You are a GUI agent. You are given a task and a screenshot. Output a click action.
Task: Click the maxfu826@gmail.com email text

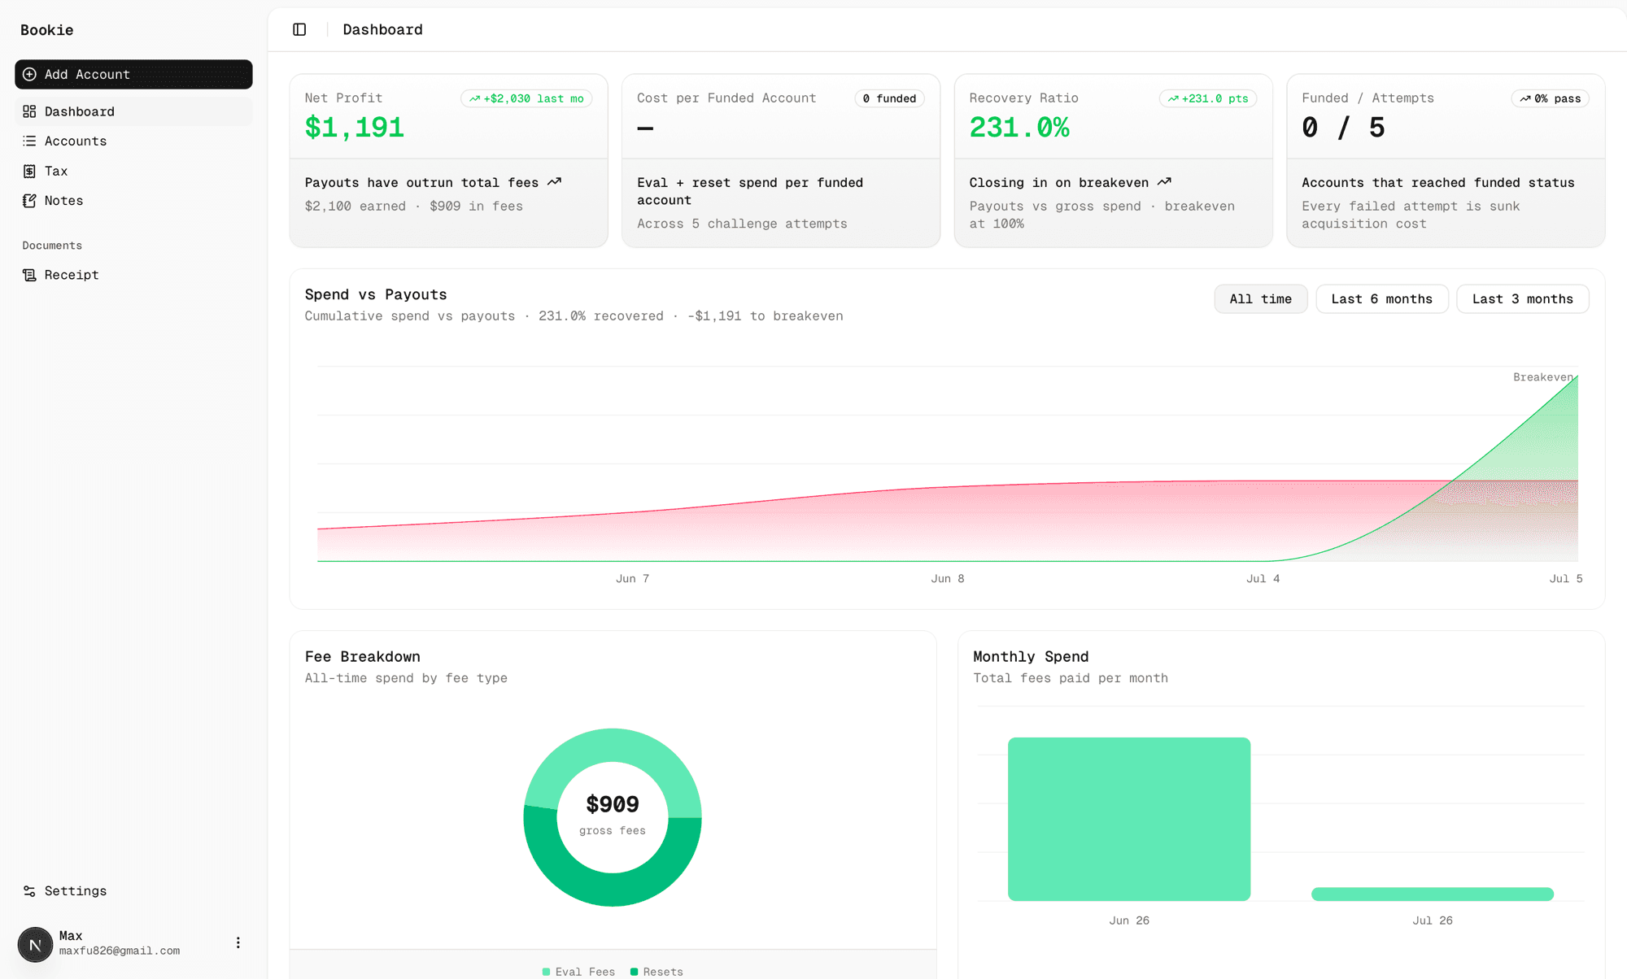tap(120, 951)
